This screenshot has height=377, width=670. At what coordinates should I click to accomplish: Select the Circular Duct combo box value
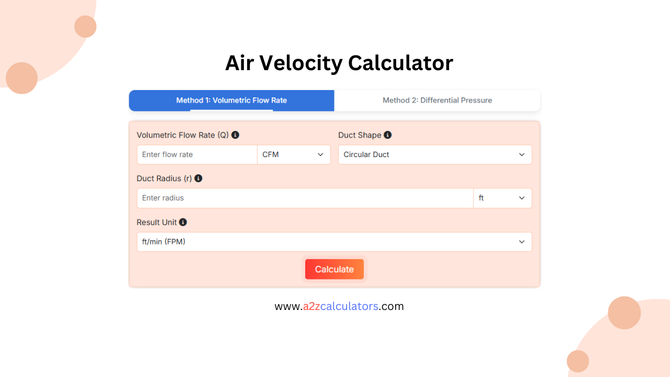coord(434,154)
